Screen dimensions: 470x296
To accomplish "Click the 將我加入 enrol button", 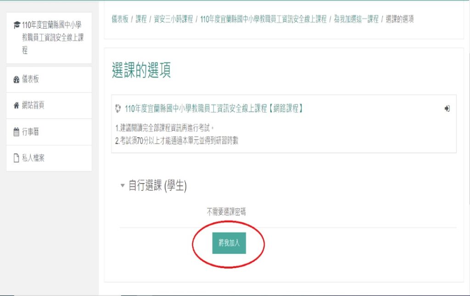I will click(229, 243).
